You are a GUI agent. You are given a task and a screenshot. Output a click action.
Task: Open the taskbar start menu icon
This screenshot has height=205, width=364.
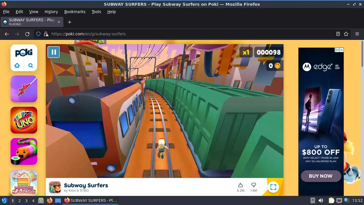[x=4, y=200]
